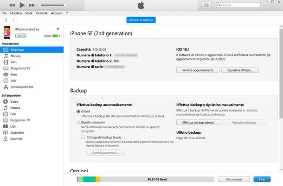Open Foto camera icon item
The height and width of the screenshot is (186, 283).
click(x=6, y=74)
